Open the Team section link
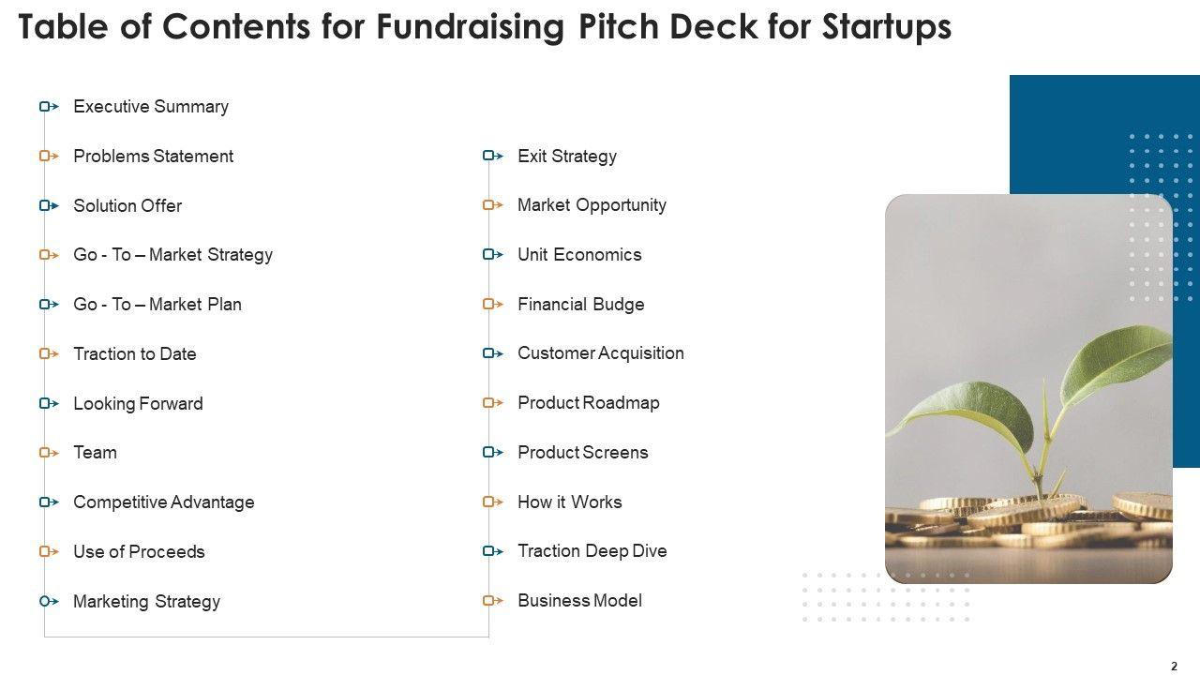 pos(95,453)
